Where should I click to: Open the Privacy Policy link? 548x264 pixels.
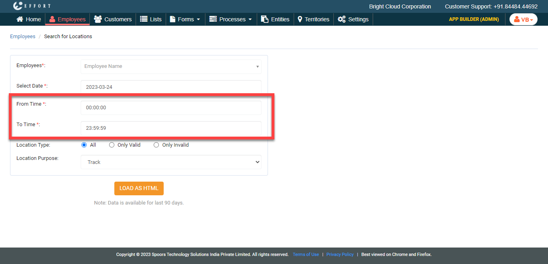[x=340, y=254]
